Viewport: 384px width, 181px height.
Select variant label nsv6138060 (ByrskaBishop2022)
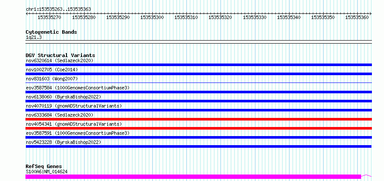pos(63,97)
